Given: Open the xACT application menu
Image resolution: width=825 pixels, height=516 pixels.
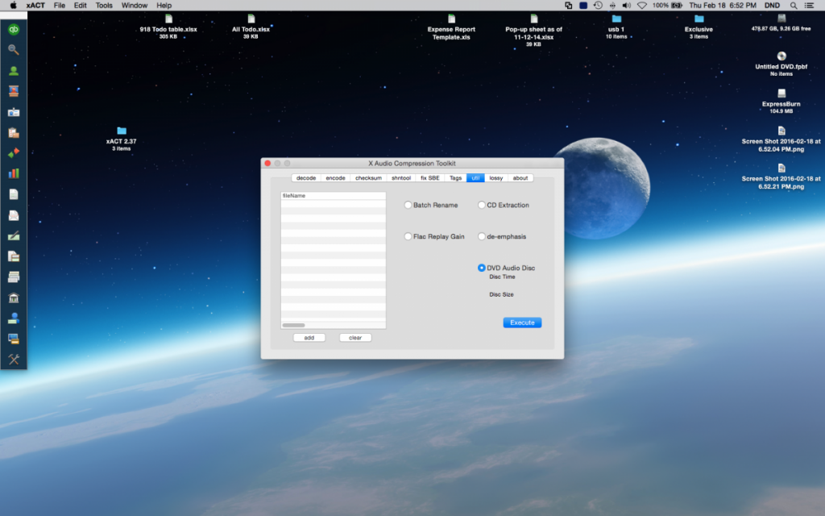Looking at the screenshot, I should pyautogui.click(x=35, y=6).
